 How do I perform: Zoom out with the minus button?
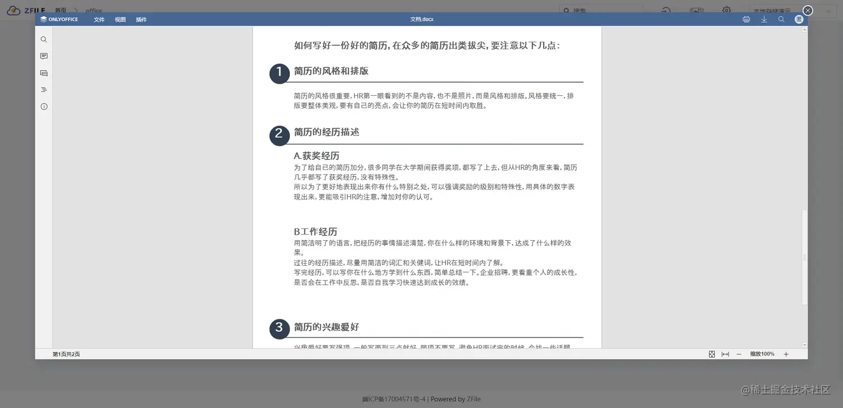coord(739,354)
